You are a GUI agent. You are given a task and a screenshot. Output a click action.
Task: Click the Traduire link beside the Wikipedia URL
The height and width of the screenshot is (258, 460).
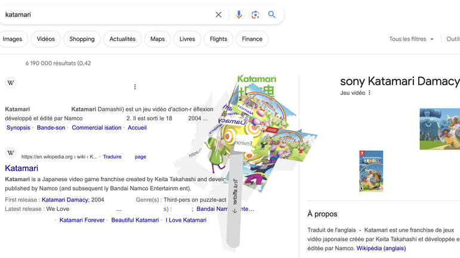coord(112,157)
